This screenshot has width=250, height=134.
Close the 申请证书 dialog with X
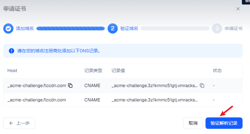pos(238,9)
